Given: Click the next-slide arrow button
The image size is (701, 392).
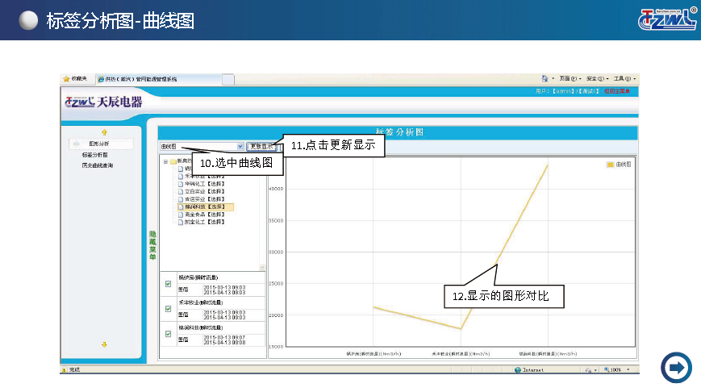Looking at the screenshot, I should tap(676, 368).
